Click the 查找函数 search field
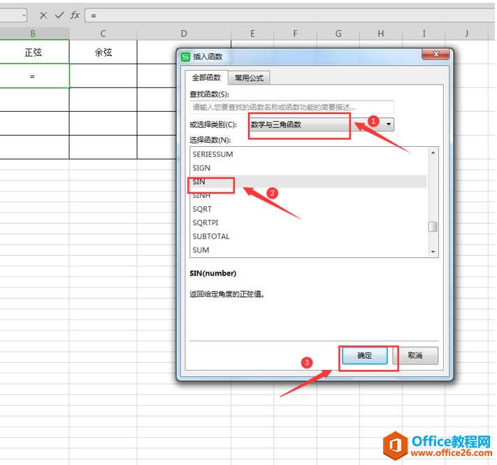 point(292,107)
